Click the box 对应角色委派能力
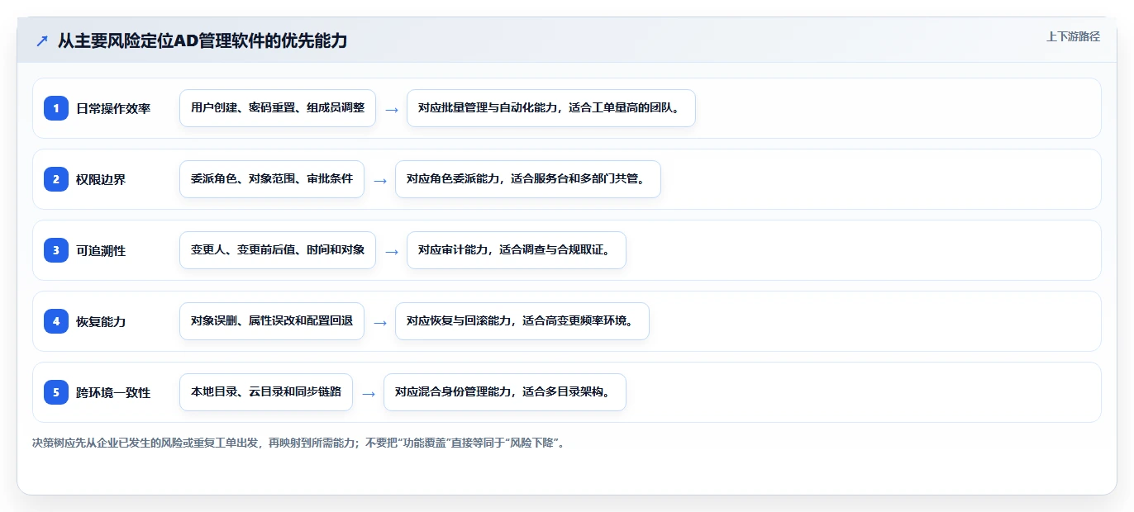This screenshot has height=512, width=1134. pos(528,179)
